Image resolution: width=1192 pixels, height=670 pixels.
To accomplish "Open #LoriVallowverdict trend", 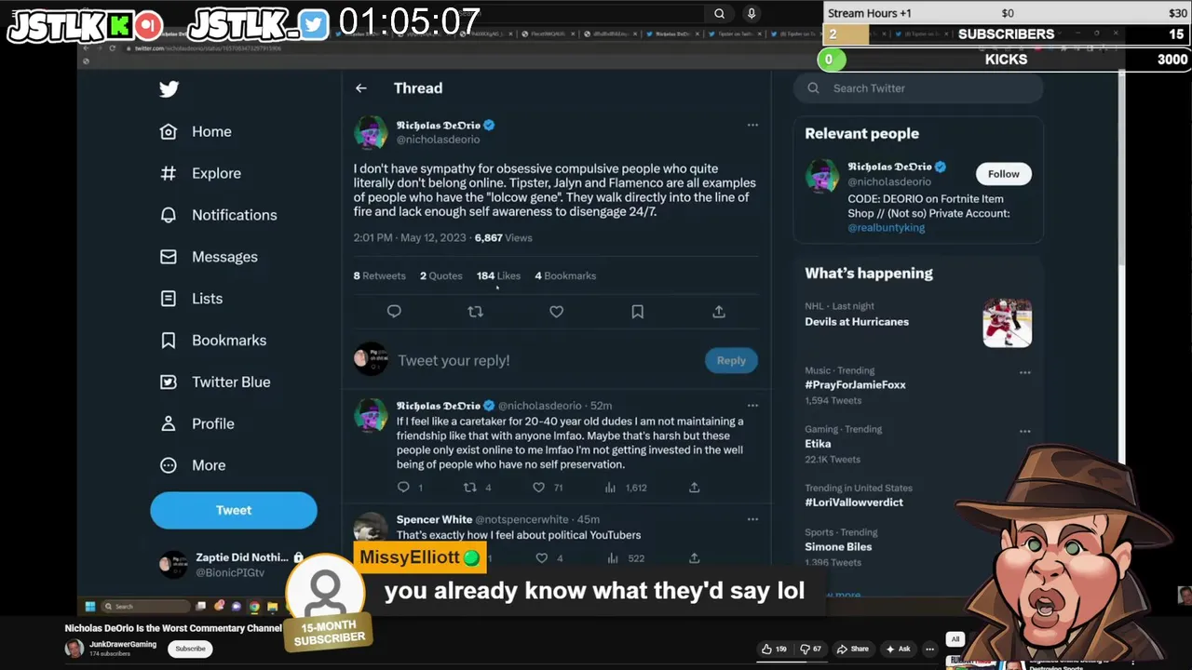I will (854, 502).
